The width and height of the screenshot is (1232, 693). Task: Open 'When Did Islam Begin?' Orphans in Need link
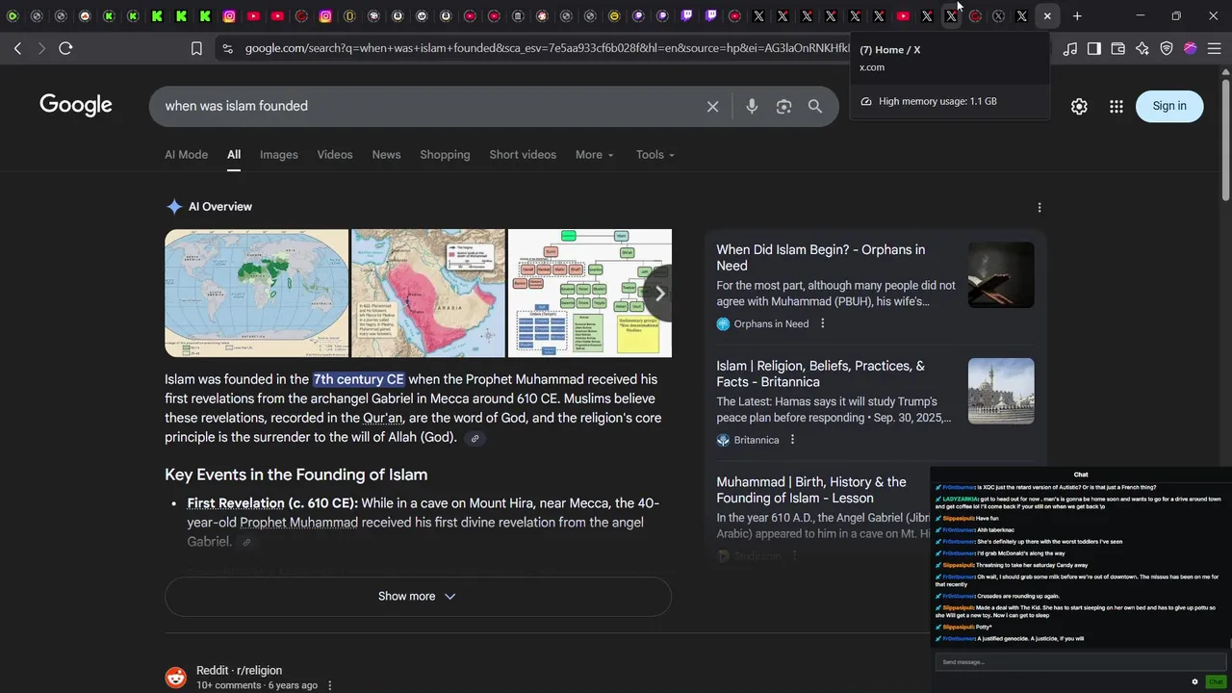[x=821, y=258]
